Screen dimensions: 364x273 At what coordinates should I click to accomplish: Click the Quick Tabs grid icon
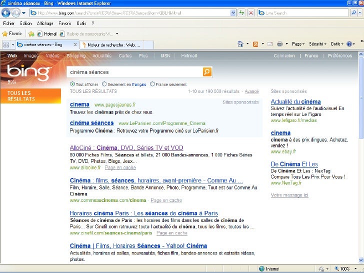[6, 44]
